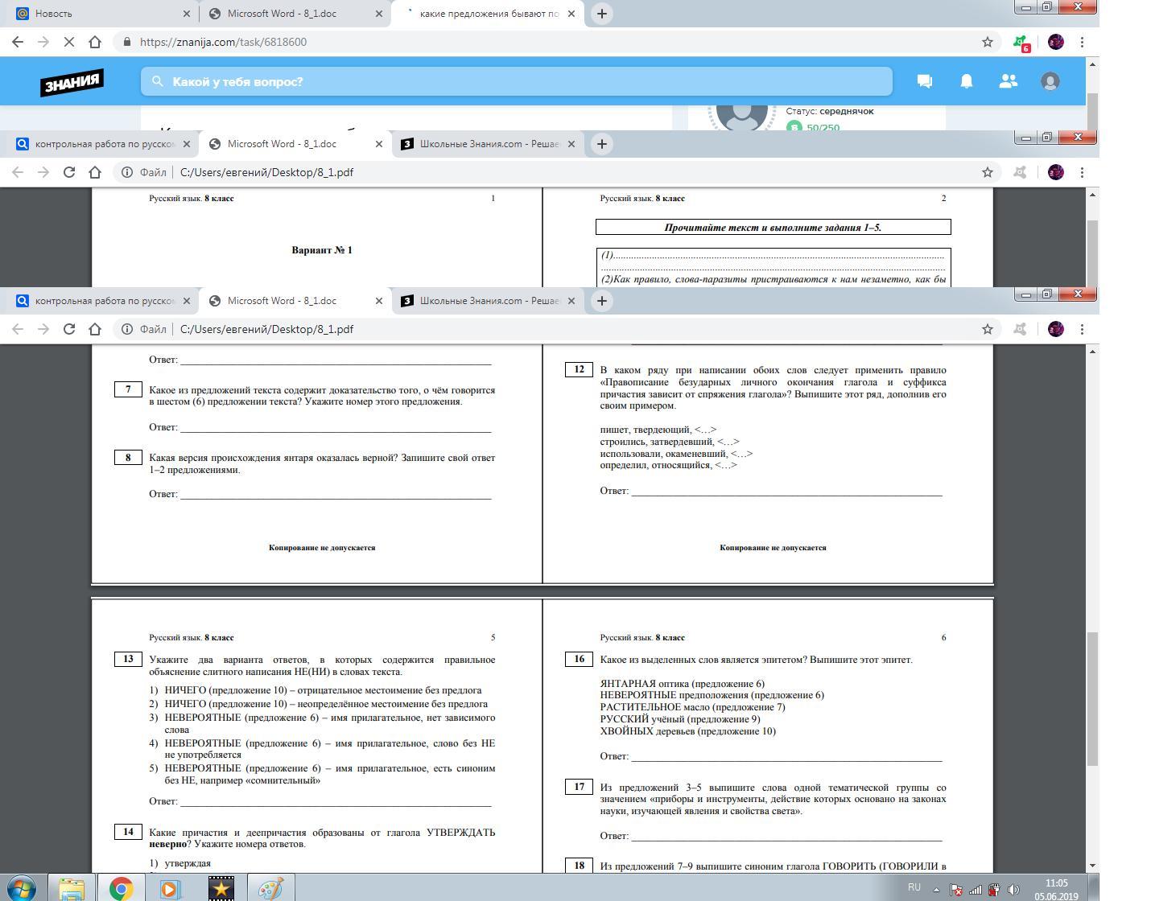1151x901 pixels.
Task: Click "Прочитайте текст и выполните задания 1–5."
Action: (x=773, y=228)
